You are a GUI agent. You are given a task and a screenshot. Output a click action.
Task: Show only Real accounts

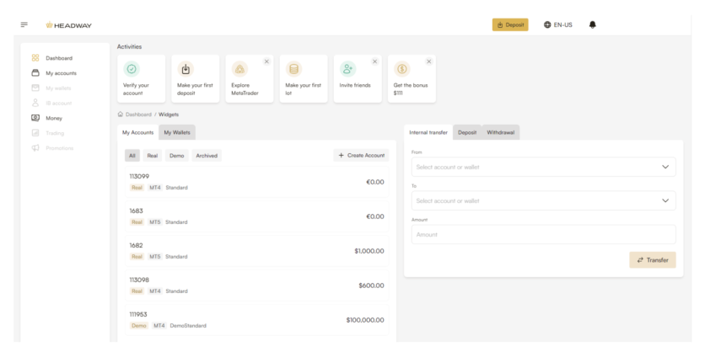click(x=153, y=156)
